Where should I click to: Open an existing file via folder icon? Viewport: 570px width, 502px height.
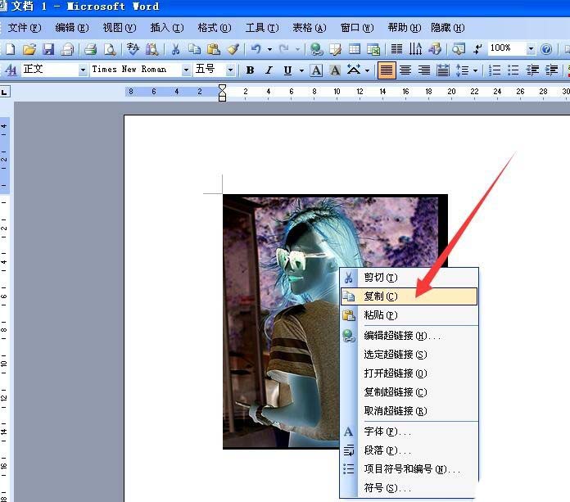[29, 48]
